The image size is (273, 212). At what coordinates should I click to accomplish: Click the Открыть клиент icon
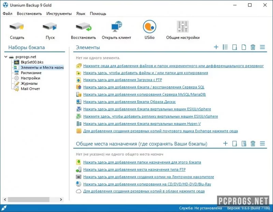click(116, 27)
